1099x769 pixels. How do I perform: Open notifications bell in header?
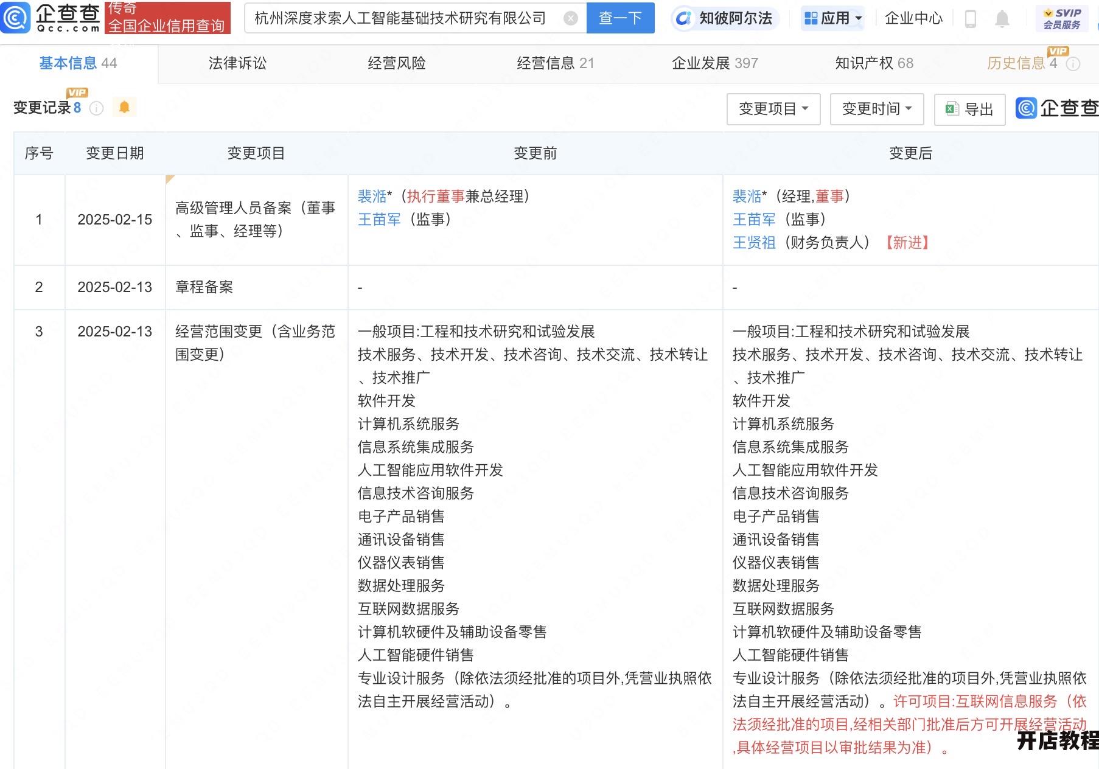click(1002, 19)
